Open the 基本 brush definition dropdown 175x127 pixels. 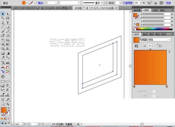pos(102,3)
